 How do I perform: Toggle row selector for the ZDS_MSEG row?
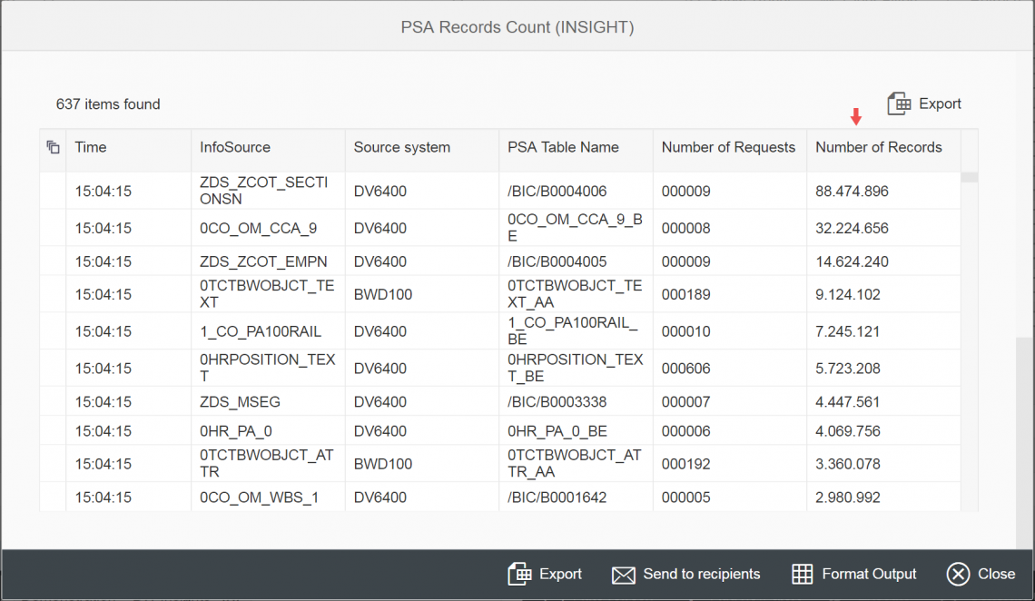coord(53,402)
